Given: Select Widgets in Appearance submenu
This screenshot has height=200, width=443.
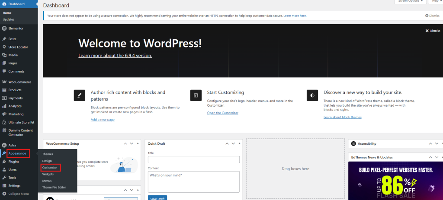Looking at the screenshot, I should (48, 174).
